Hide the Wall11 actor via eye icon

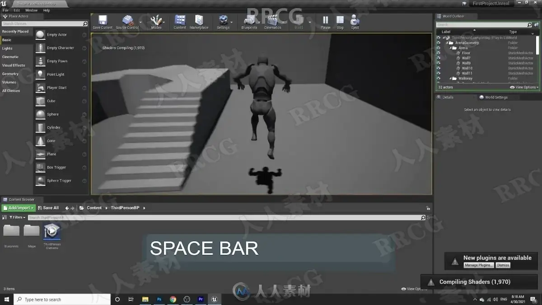click(x=438, y=73)
